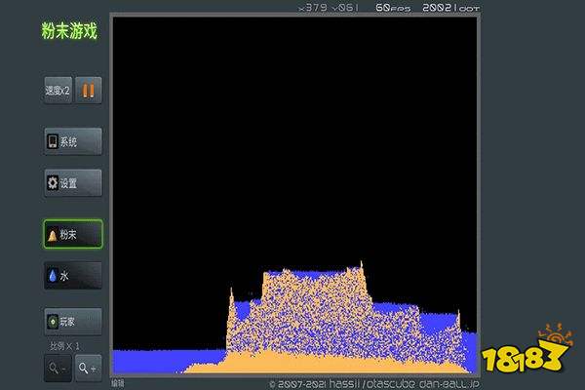Select the 粉末 powder element
Viewport: 585px width, 390px height.
(x=73, y=235)
